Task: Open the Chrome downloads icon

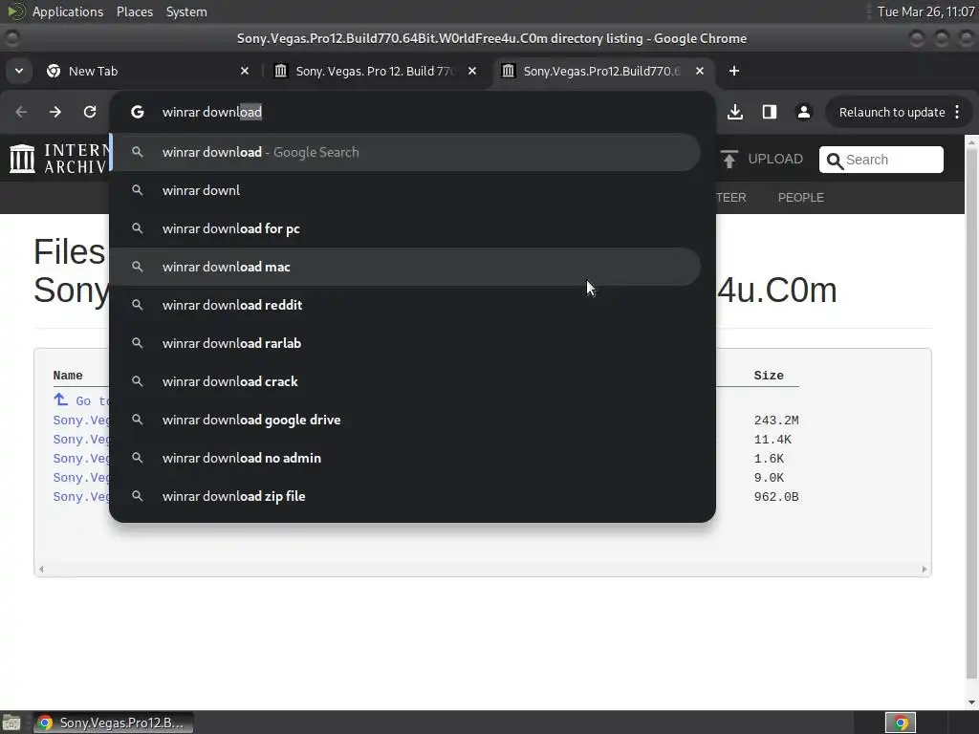Action: click(x=735, y=112)
